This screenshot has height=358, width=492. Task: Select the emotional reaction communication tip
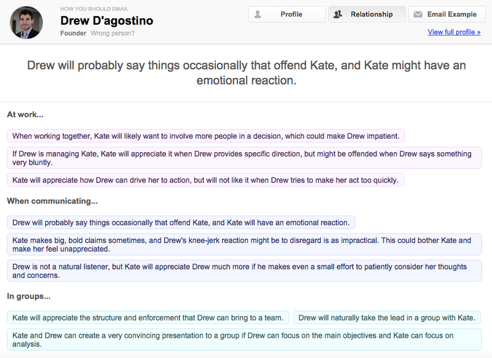pos(181,222)
